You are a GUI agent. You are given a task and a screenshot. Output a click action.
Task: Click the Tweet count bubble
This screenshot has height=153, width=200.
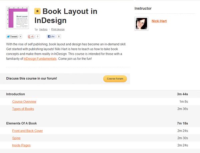[21, 36]
